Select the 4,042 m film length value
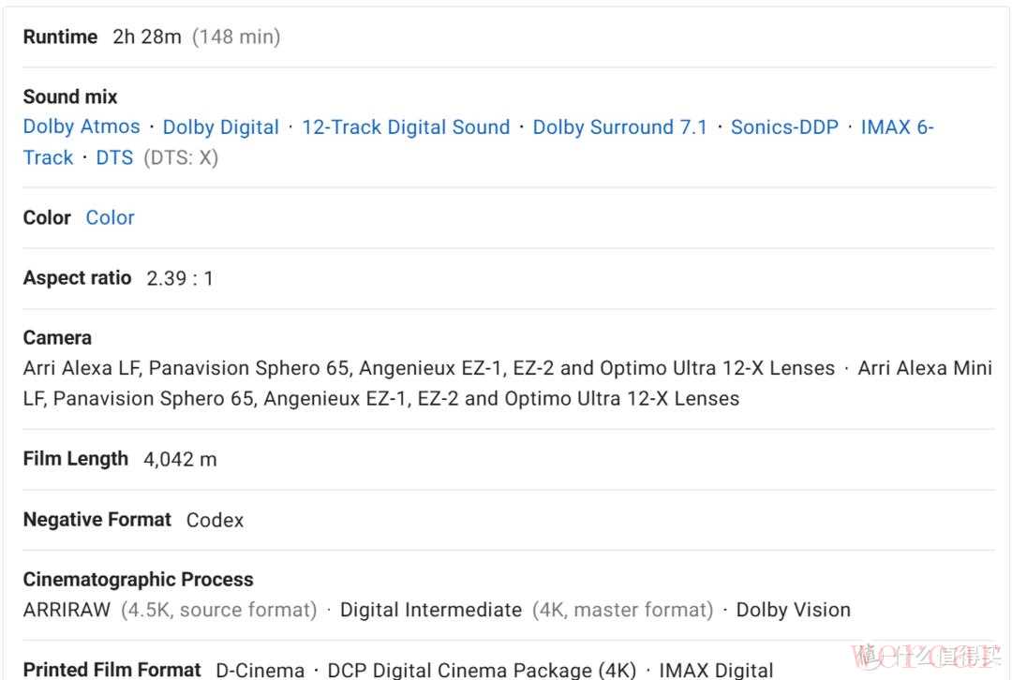This screenshot has width=1012, height=680. (x=180, y=459)
